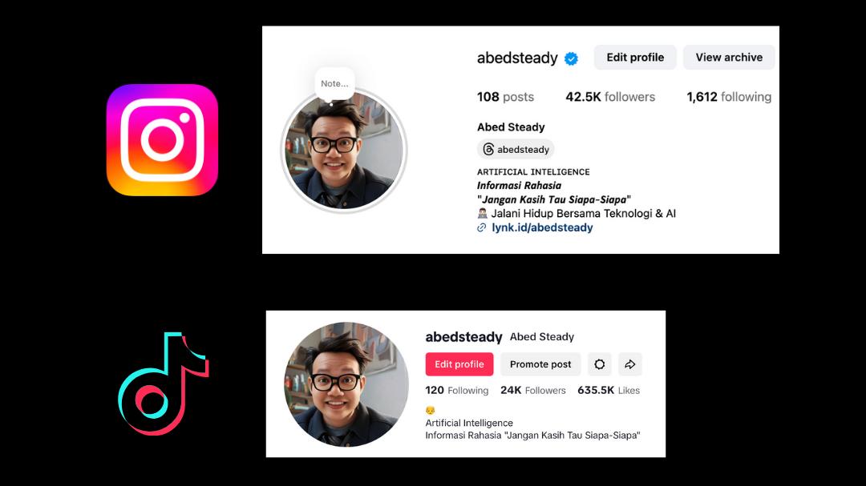The height and width of the screenshot is (486, 866).
Task: Open TikTok 24K Followers list
Action: [x=533, y=391]
